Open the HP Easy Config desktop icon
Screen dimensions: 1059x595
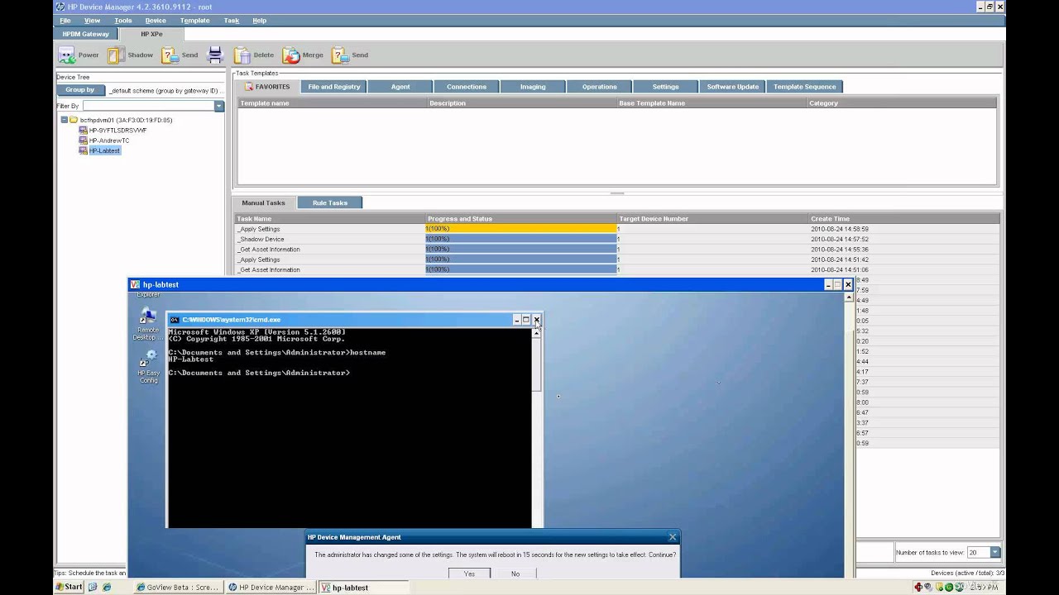coord(148,358)
